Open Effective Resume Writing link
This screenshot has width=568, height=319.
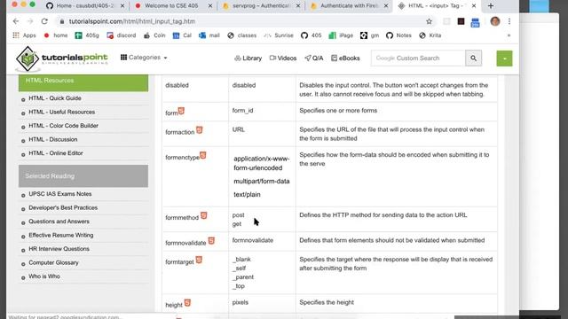[61, 236]
